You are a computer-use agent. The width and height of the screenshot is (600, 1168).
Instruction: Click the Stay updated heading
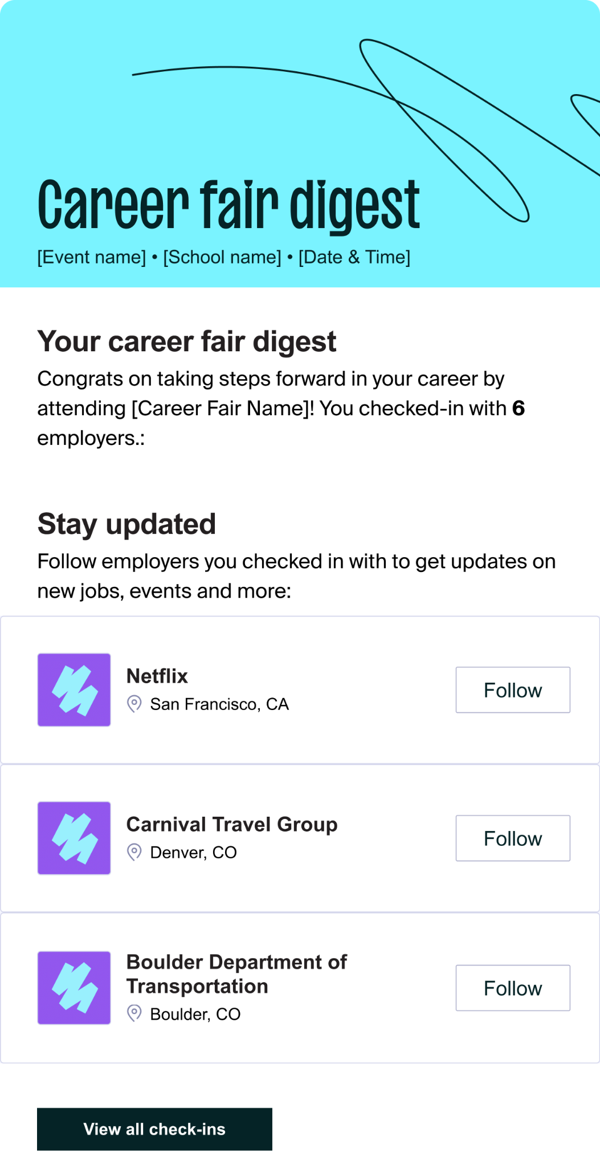click(x=126, y=524)
